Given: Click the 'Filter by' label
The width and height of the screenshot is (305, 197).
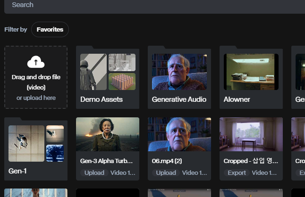Looking at the screenshot, I should point(16,30).
